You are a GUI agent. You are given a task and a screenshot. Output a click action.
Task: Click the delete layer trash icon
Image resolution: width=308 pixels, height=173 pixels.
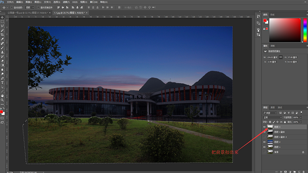[x=304, y=170]
